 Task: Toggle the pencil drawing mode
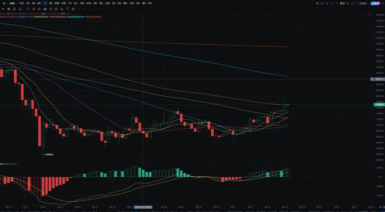(327, 3)
